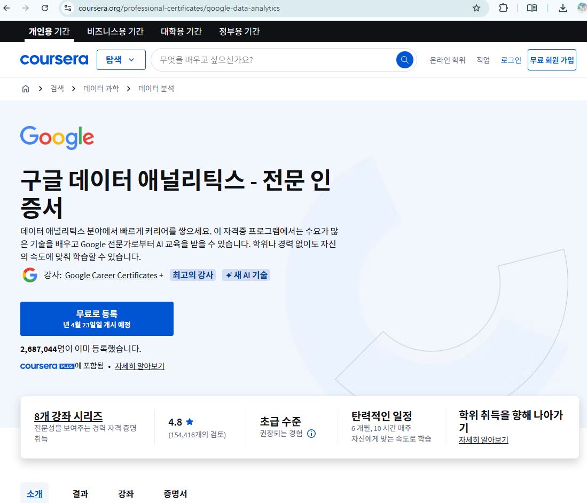Click the rating star next to 4.8

click(190, 422)
